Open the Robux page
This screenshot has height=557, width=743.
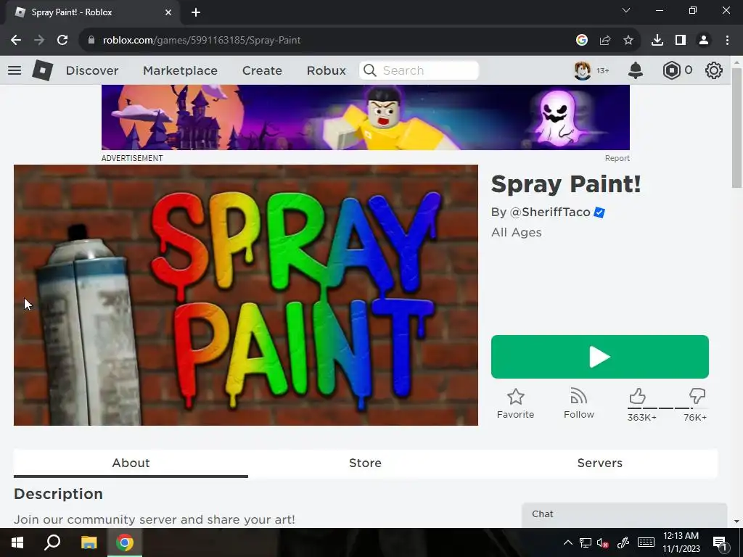click(326, 70)
